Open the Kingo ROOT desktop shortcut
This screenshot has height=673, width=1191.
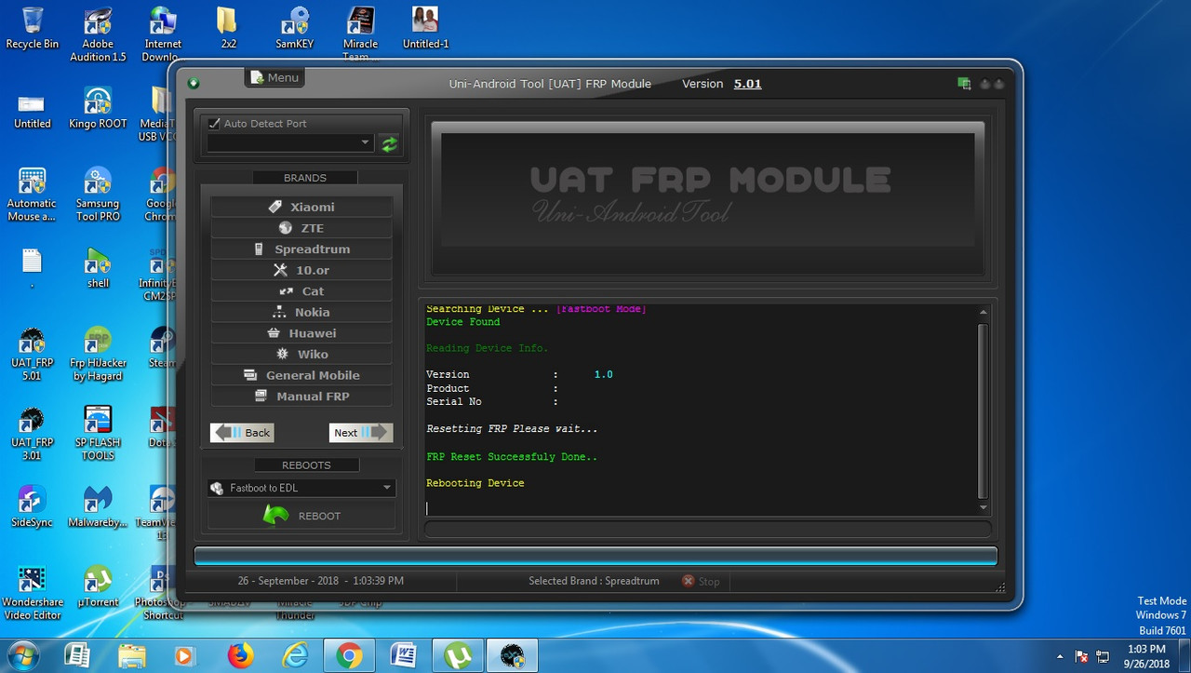tap(98, 109)
